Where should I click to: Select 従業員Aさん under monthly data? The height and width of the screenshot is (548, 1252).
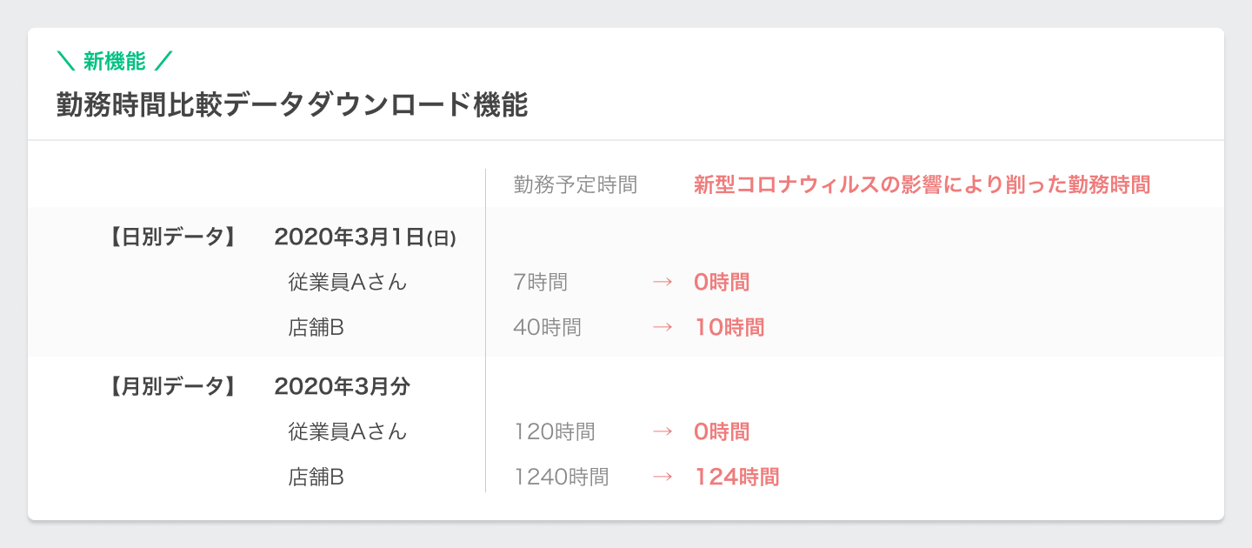click(x=348, y=431)
